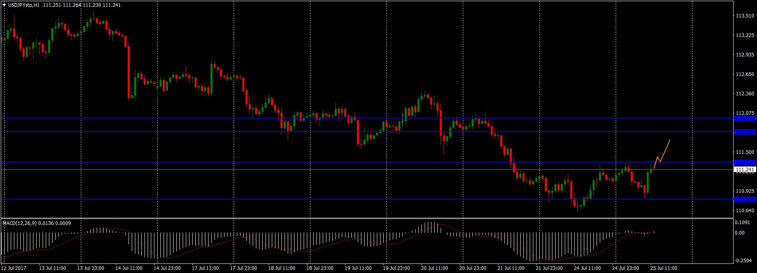Click the 20 Jul 23:00 time label
This screenshot has width=757, height=273.
(x=473, y=268)
